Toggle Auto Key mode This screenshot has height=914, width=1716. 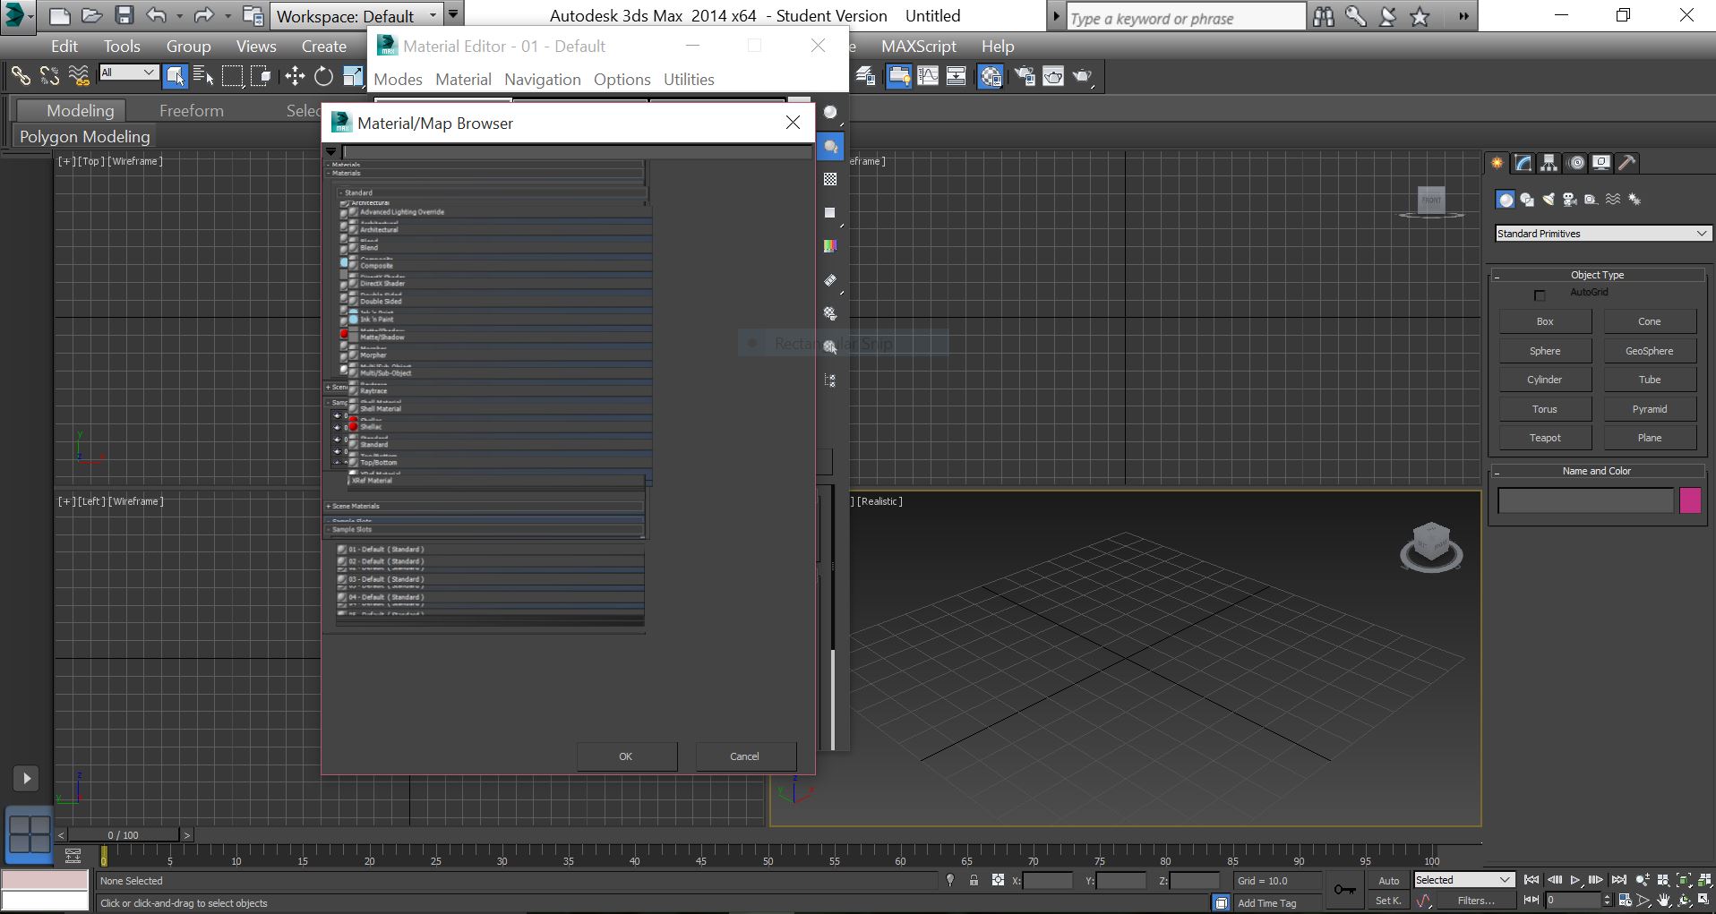(x=1389, y=881)
